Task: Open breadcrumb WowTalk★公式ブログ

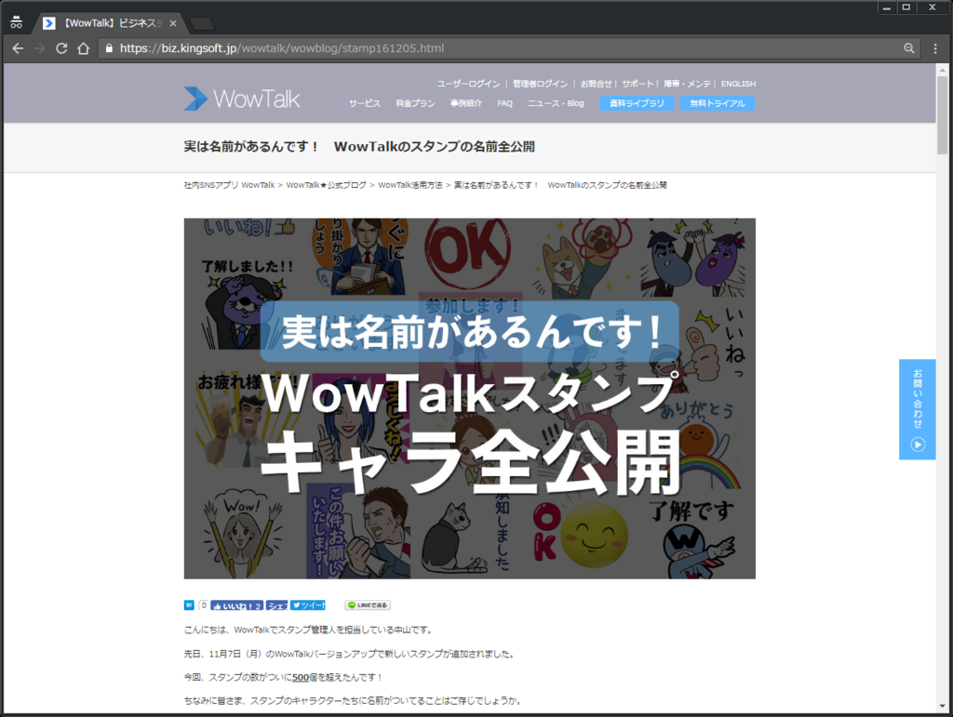Action: pyautogui.click(x=326, y=185)
